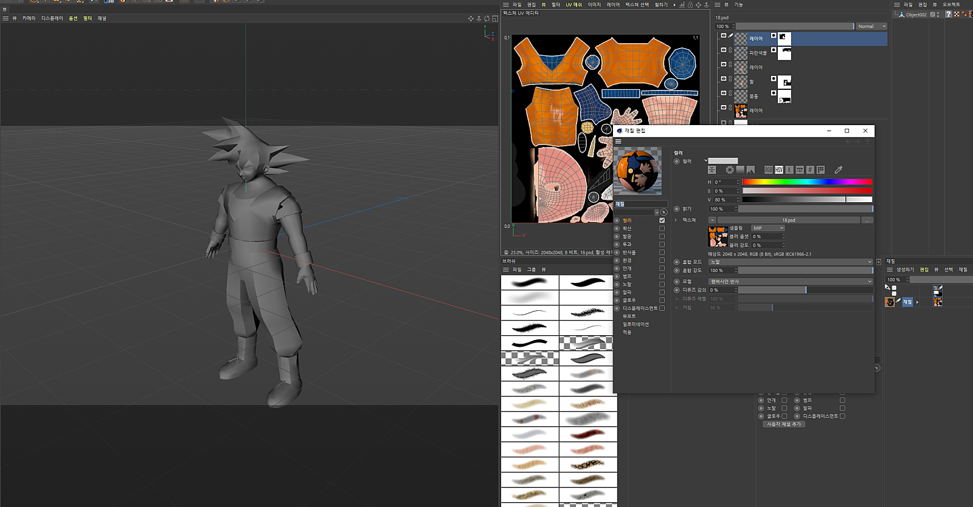973x507 pixels.
Task: Select the Object002 item in object manager
Action: coord(916,15)
